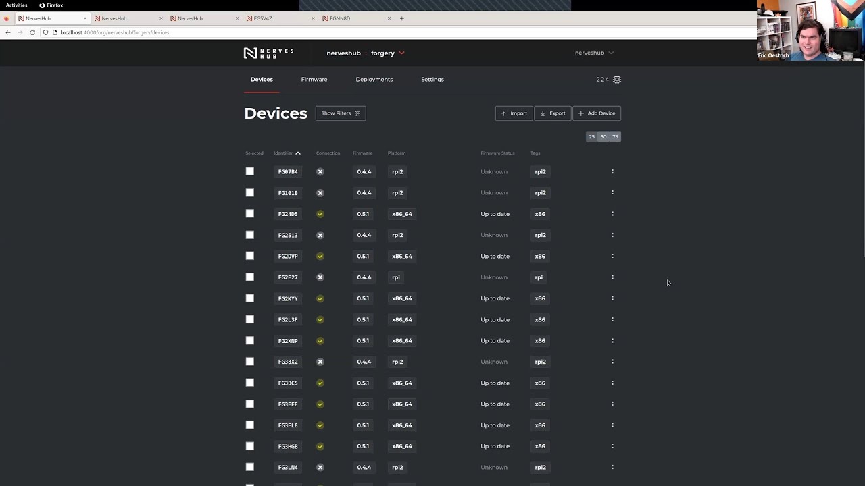Open the NervesHub logo home link
The image size is (865, 486).
click(268, 53)
